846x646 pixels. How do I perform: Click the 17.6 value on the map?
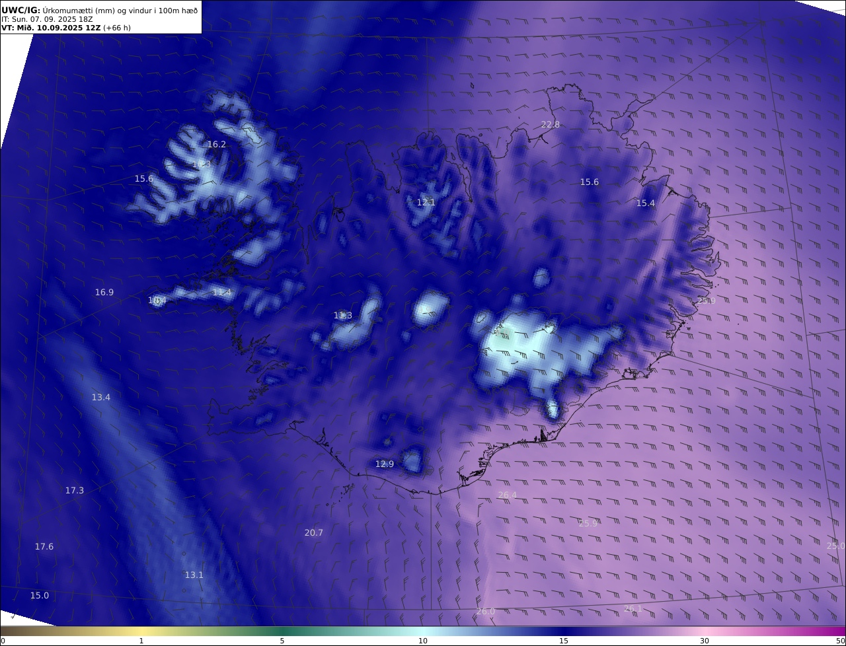pyautogui.click(x=44, y=546)
